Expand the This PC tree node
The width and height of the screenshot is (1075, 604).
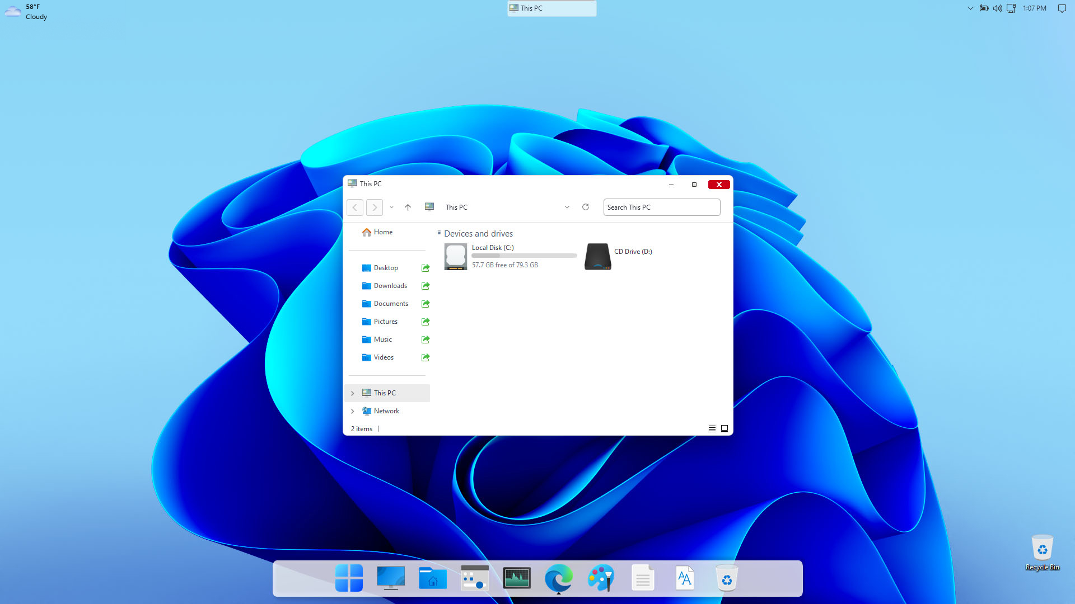coord(352,393)
